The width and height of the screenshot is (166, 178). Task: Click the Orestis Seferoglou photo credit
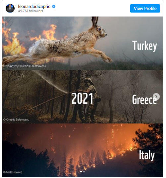pyautogui.click(x=16, y=120)
